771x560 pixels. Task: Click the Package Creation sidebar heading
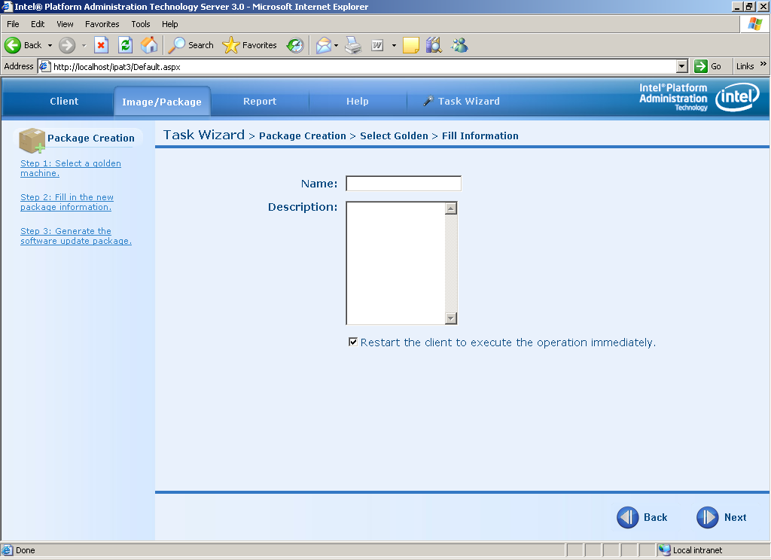[91, 138]
